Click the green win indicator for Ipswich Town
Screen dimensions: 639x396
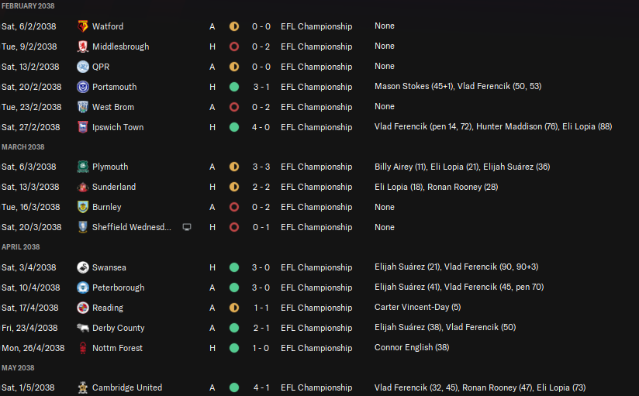tap(234, 127)
